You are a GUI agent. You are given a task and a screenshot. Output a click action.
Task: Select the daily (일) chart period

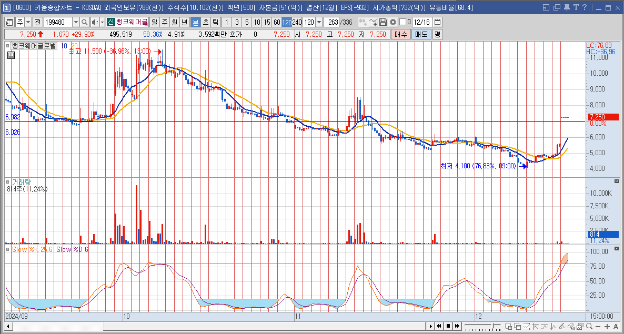coord(154,22)
